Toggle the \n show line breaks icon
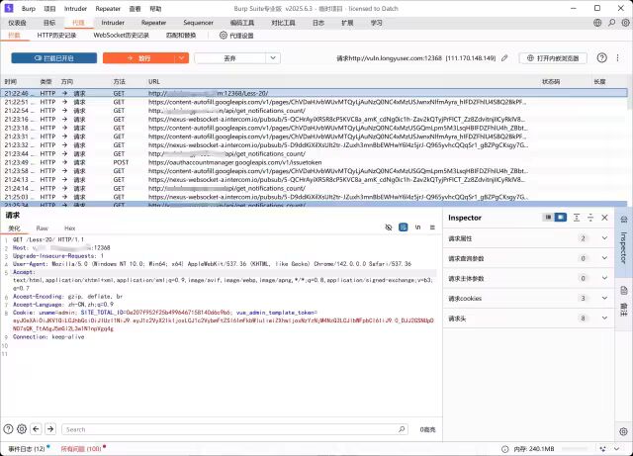 [417, 228]
